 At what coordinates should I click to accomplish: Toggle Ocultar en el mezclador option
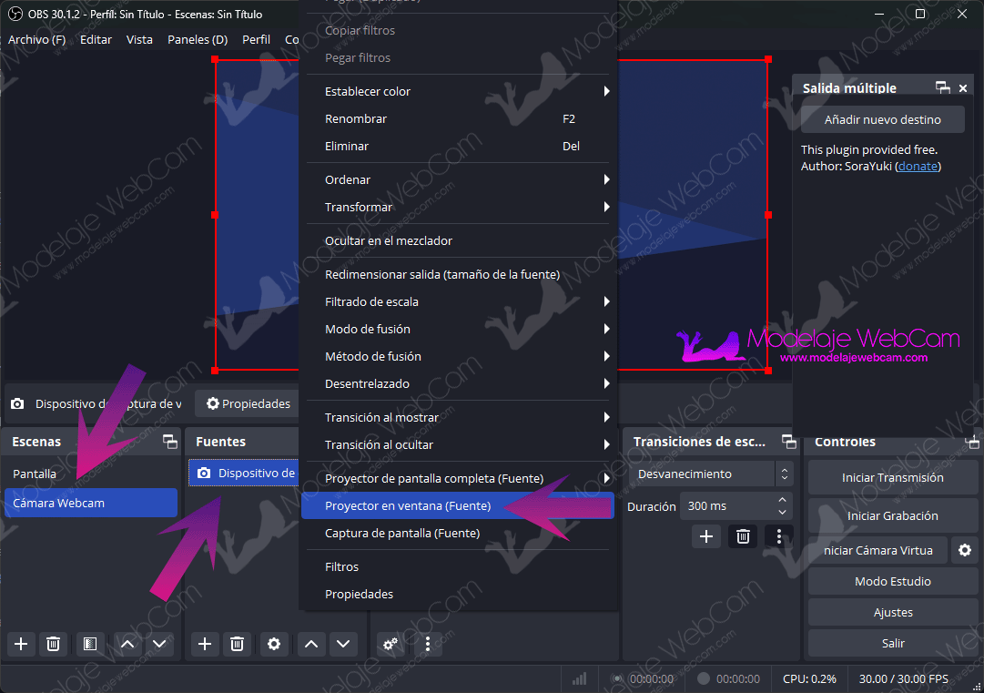pyautogui.click(x=389, y=240)
